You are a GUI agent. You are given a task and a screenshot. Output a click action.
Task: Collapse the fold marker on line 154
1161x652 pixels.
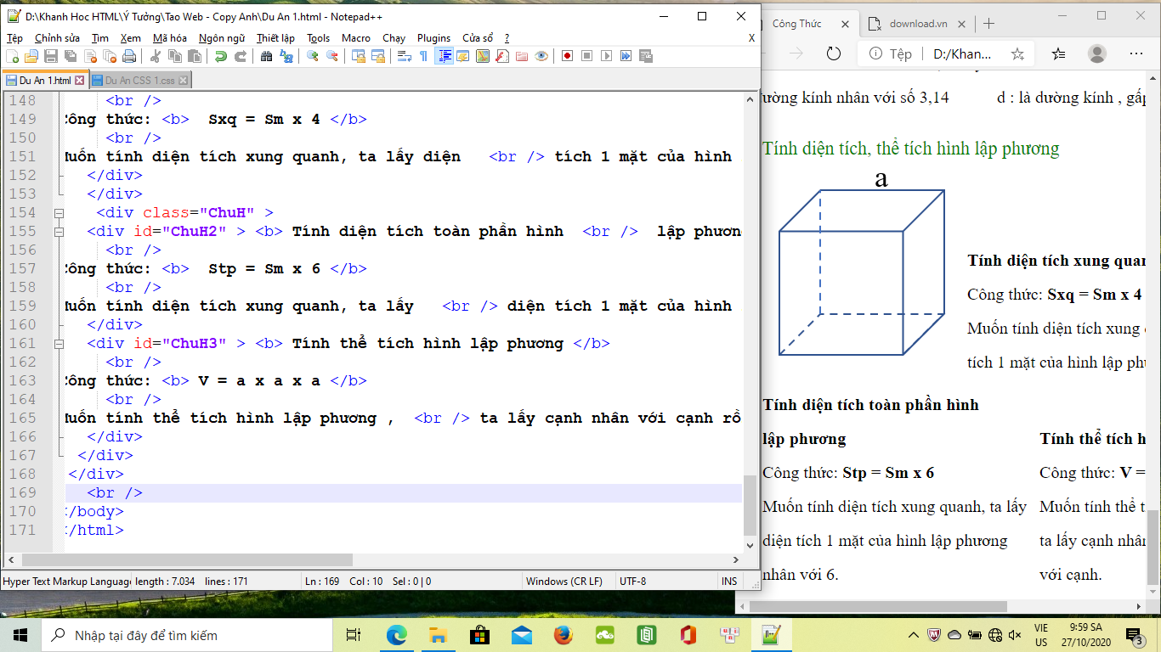59,213
